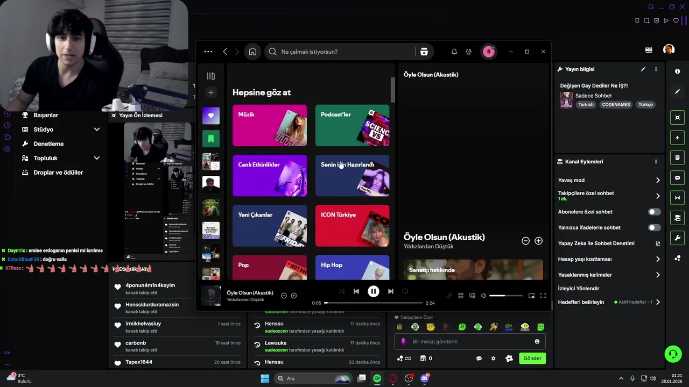Open Spotify home via house icon

(252, 52)
